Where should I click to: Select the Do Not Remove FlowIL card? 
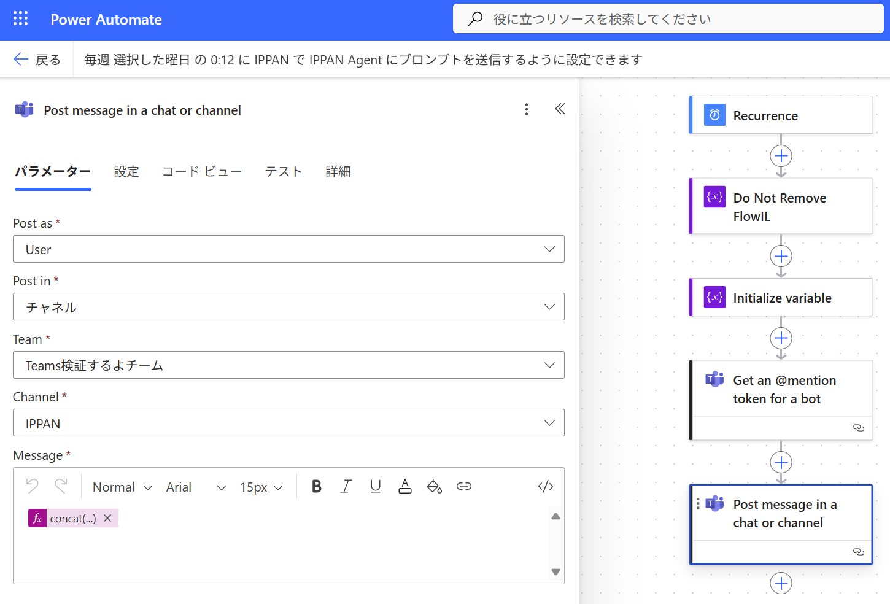pyautogui.click(x=781, y=206)
